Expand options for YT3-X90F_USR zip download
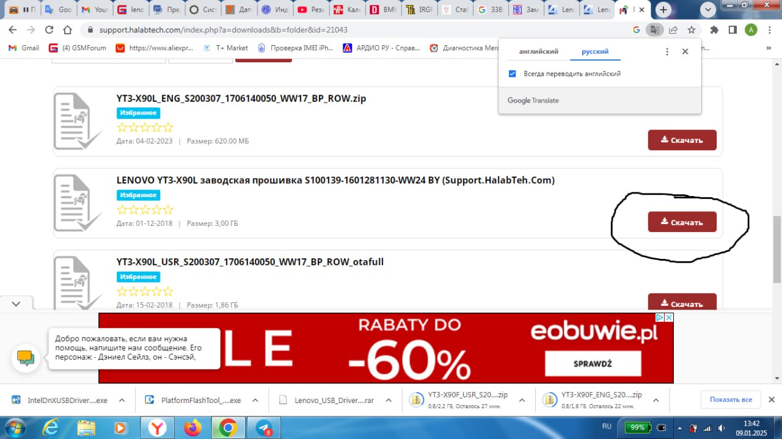This screenshot has width=782, height=439. (522, 401)
